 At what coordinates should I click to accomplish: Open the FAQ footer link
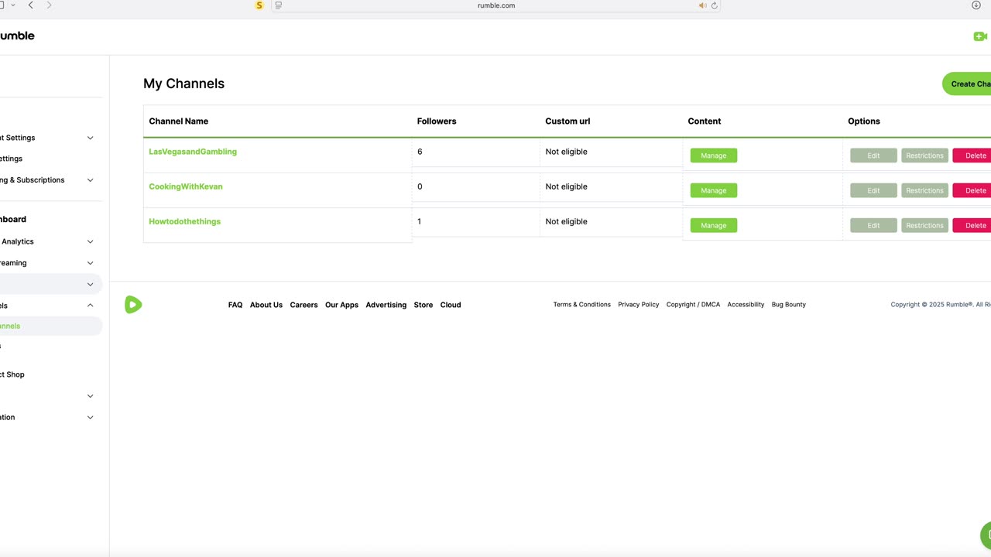click(235, 305)
